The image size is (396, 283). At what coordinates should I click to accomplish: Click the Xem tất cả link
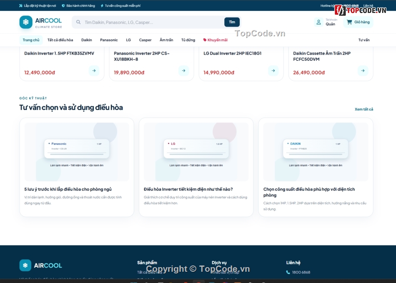tap(363, 109)
